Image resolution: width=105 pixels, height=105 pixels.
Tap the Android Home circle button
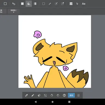click(x=52, y=102)
